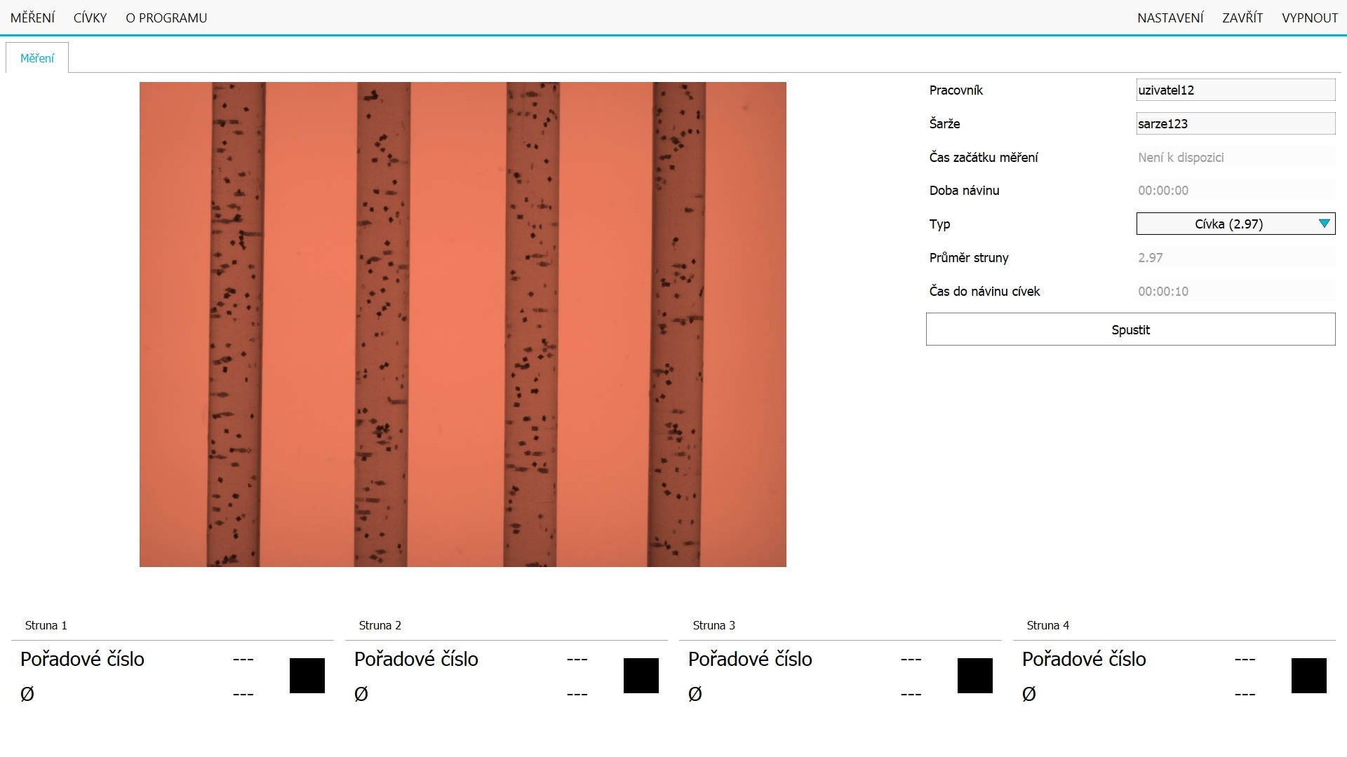Click the Čas začátku měření value field

[1235, 157]
